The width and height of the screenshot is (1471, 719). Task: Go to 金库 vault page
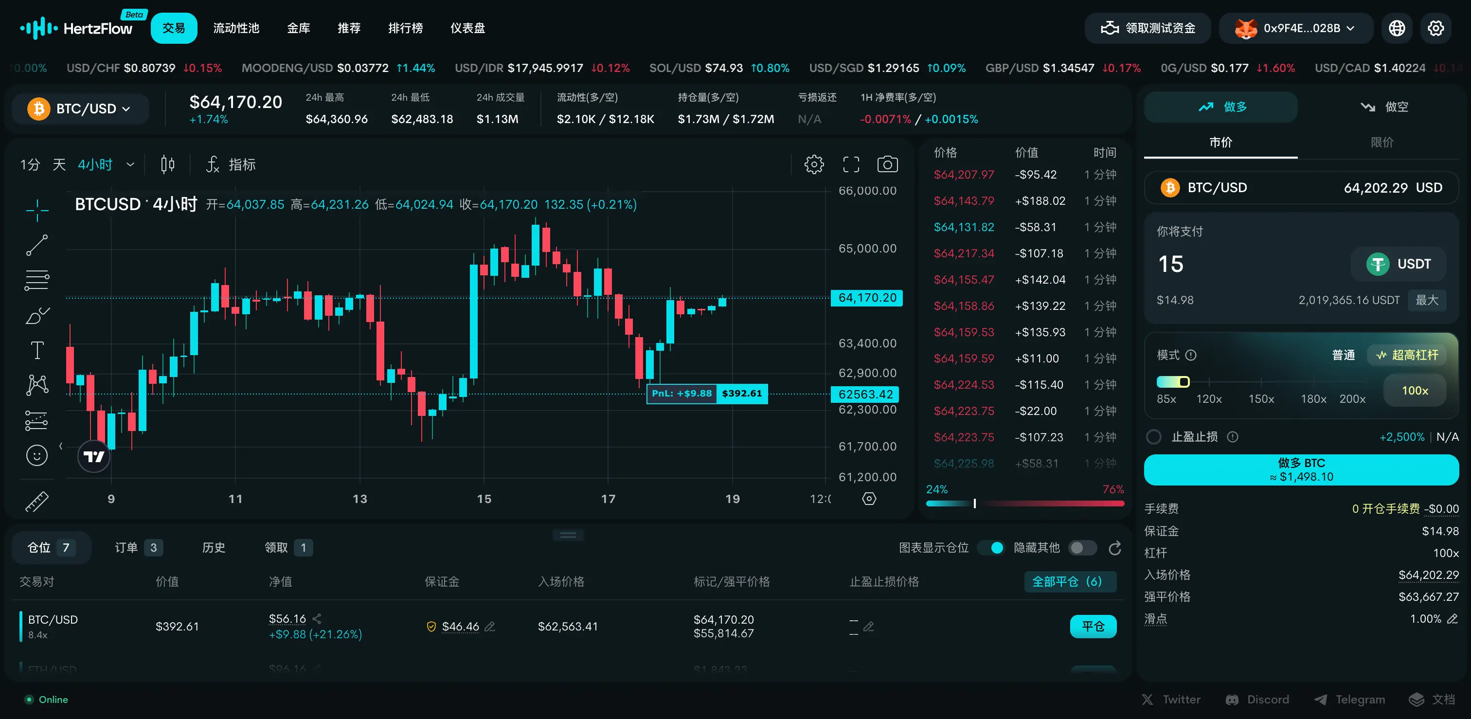(298, 28)
